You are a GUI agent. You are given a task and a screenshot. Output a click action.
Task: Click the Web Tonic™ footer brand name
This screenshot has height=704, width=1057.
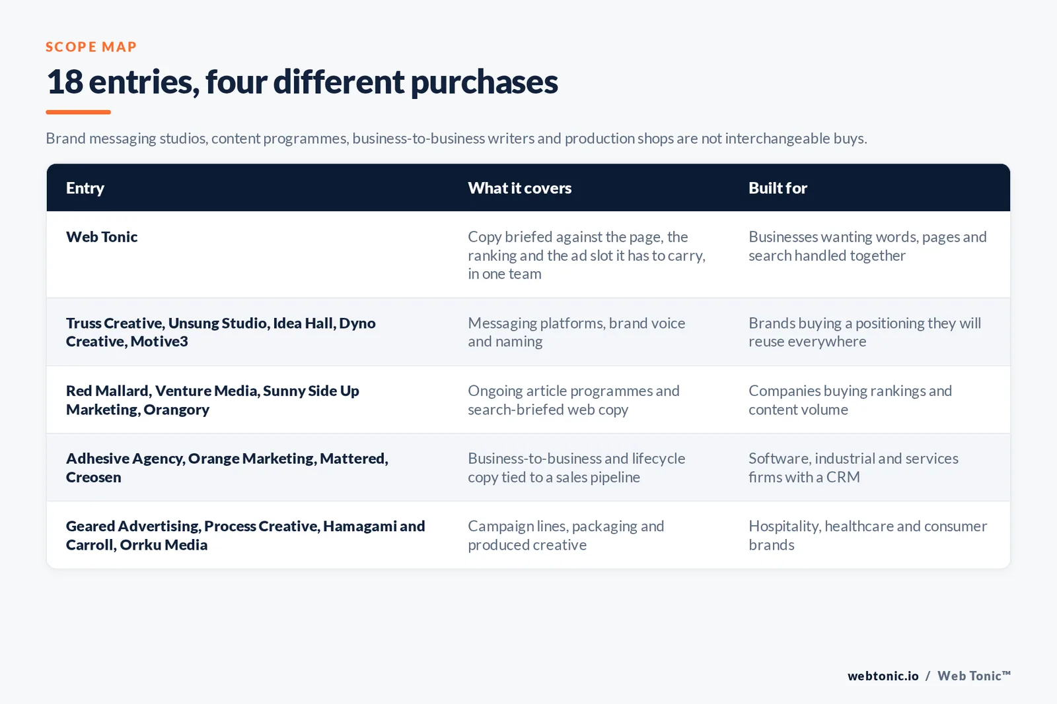coord(974,676)
